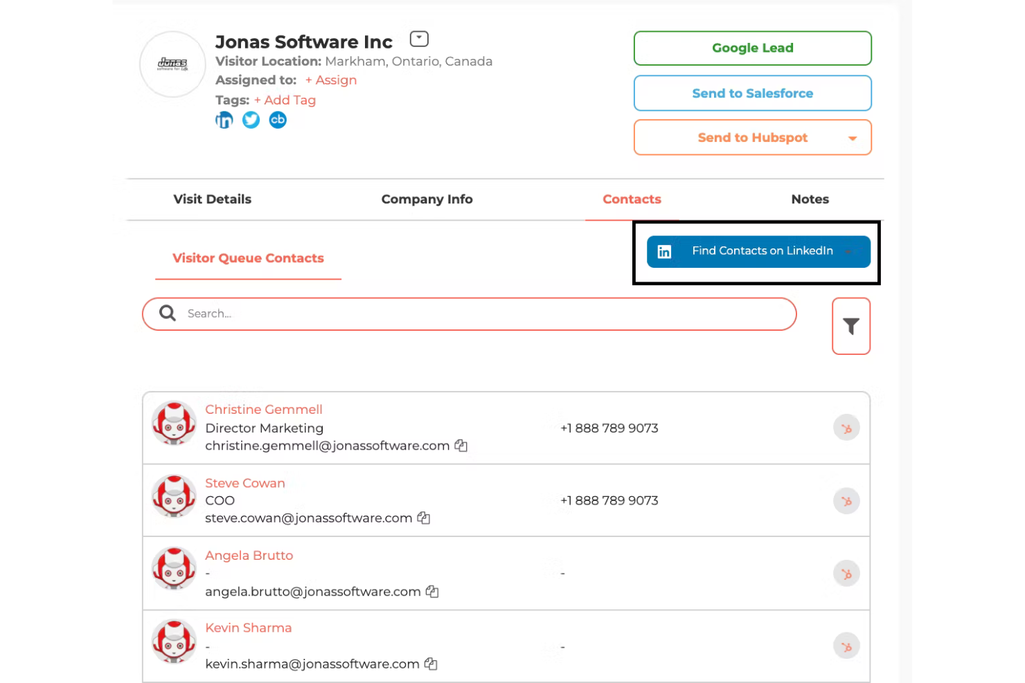
Task: Click Hubspot icon for Angela Brutto
Action: pyautogui.click(x=846, y=574)
